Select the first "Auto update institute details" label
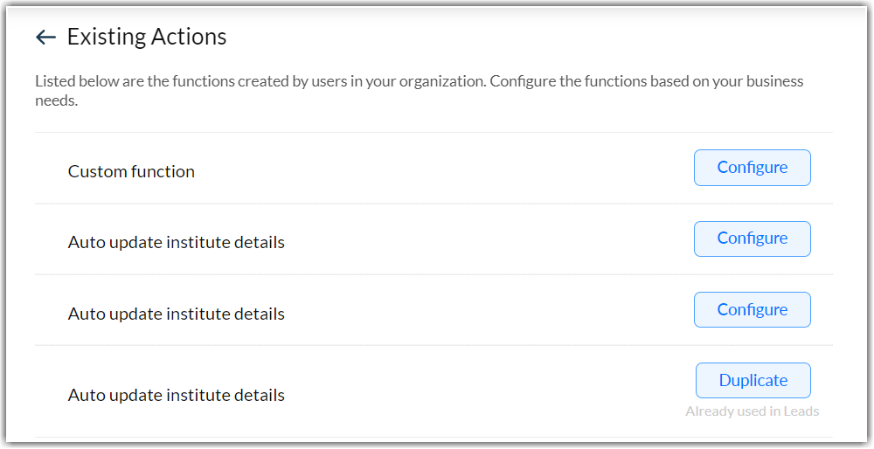 click(x=177, y=243)
